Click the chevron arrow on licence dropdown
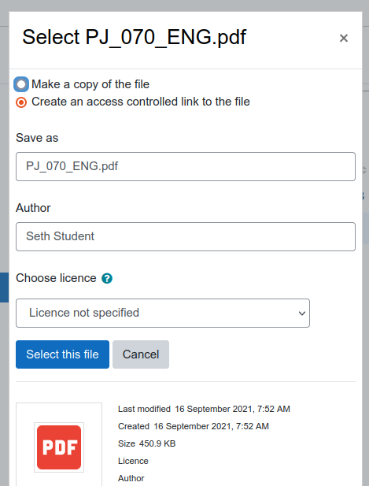Screen dimensions: 369x486 [302, 313]
